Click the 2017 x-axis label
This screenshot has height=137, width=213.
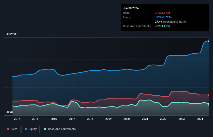(x=72, y=119)
